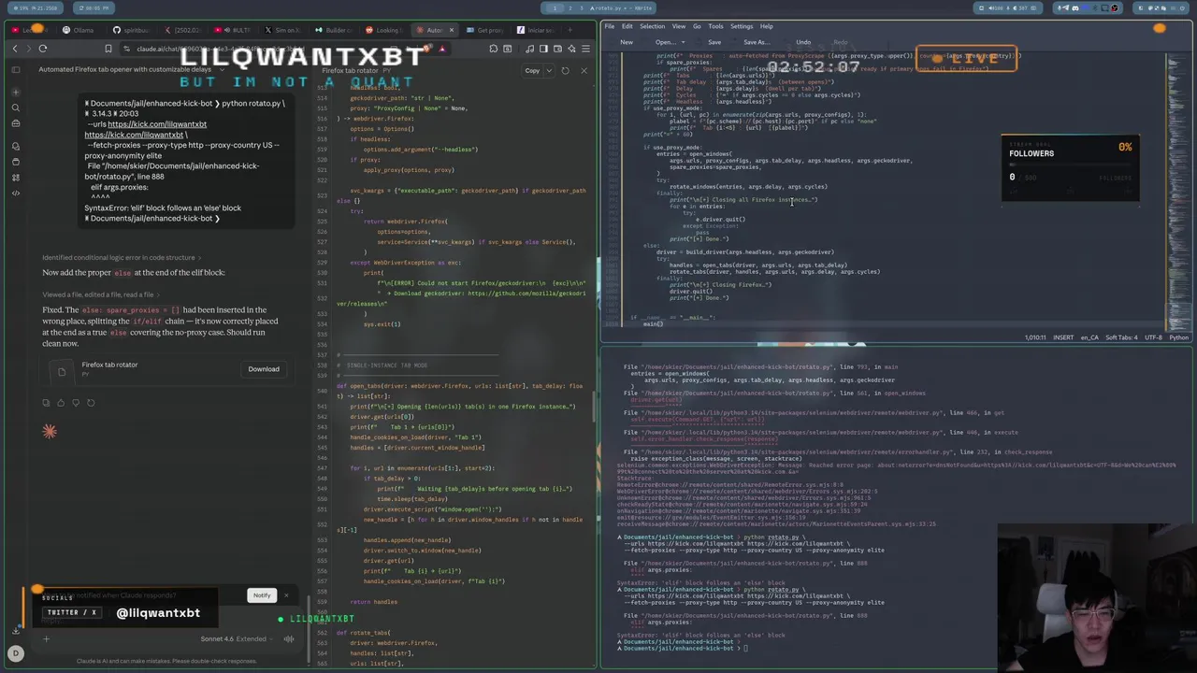The height and width of the screenshot is (673, 1197).
Task: Reload the claude.ai page
Action: [42, 49]
